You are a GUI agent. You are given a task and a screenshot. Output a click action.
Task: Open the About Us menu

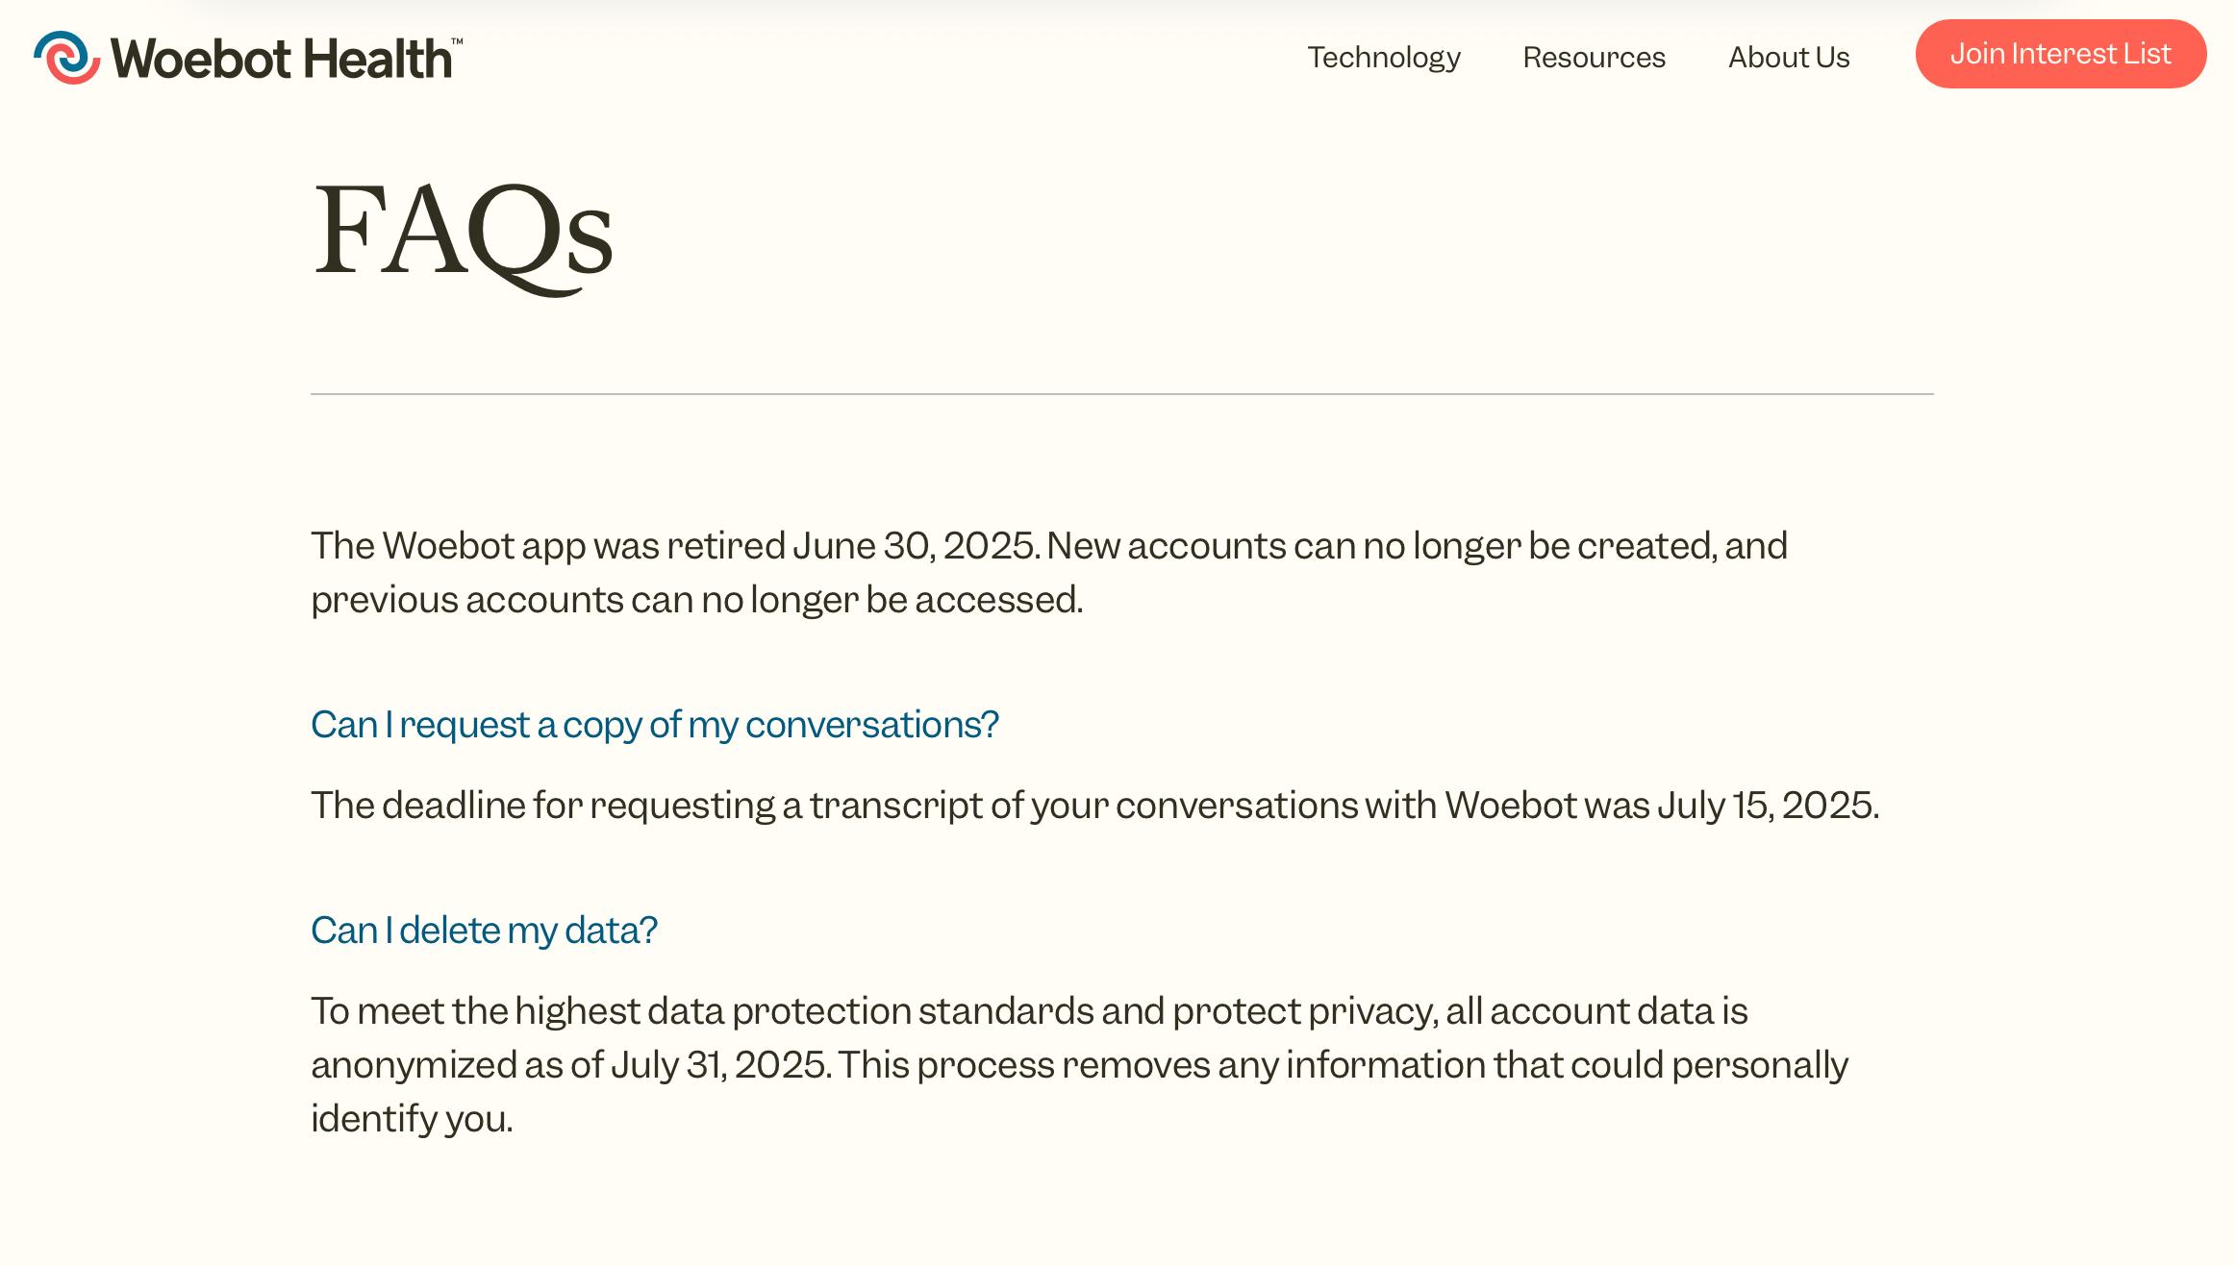click(1789, 58)
